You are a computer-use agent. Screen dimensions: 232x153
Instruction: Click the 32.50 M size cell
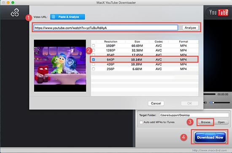(x=137, y=50)
